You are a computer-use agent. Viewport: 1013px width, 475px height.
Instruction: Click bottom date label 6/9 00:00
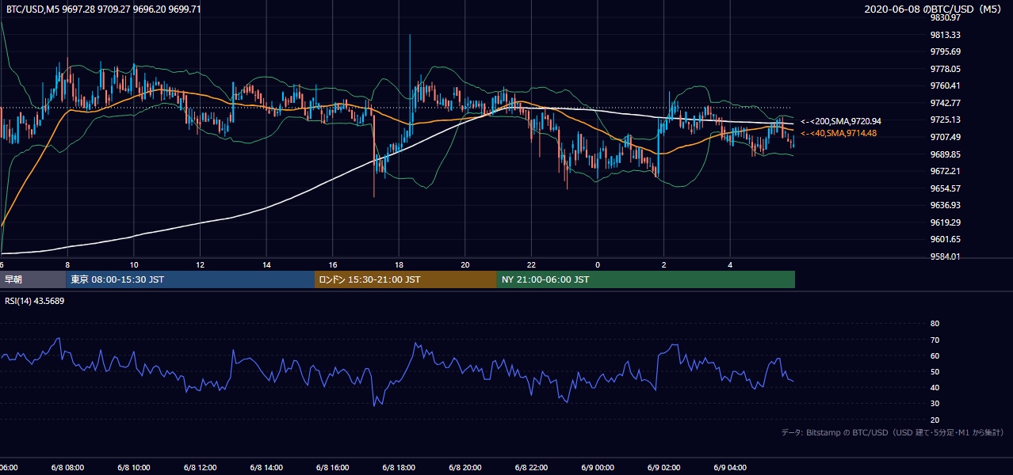click(598, 468)
